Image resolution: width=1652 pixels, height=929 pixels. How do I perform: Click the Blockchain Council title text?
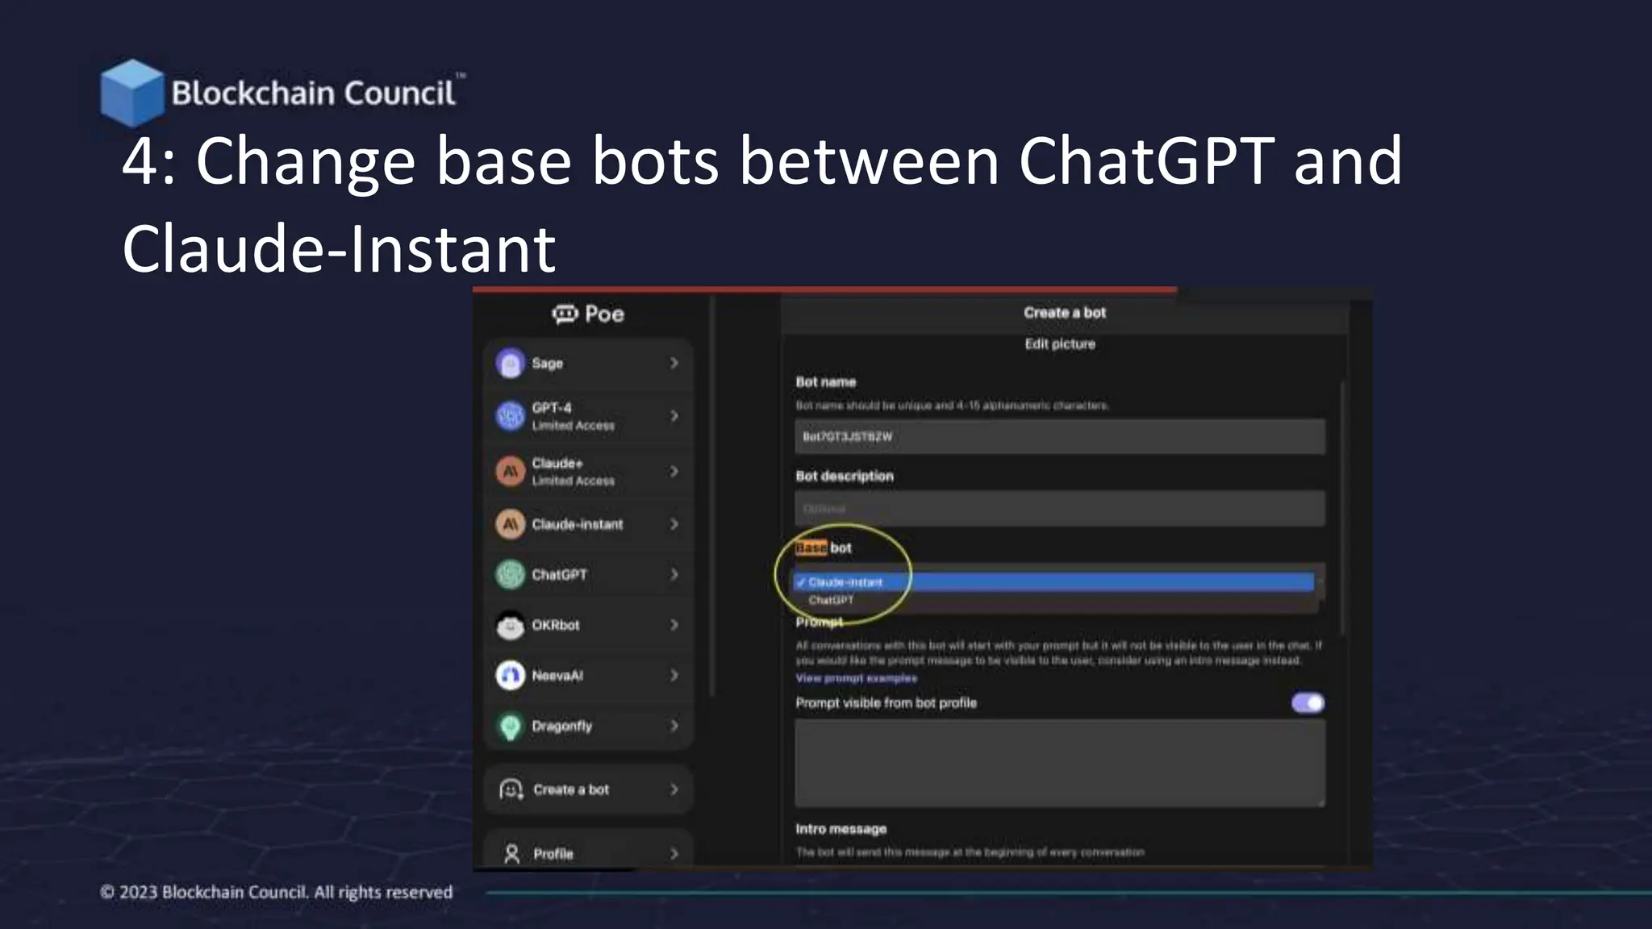313,94
